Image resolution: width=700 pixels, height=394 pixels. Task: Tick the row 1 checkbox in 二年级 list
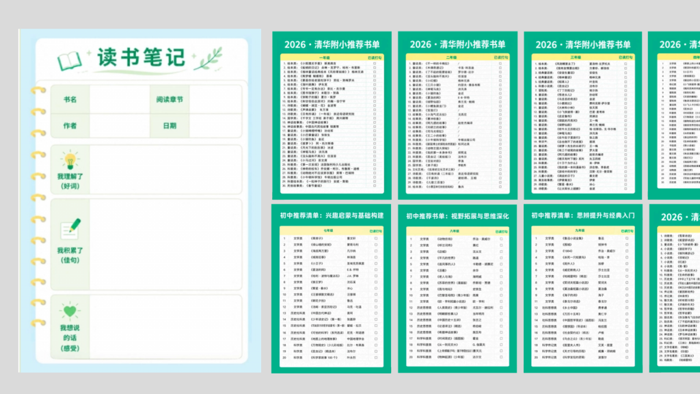click(x=500, y=64)
